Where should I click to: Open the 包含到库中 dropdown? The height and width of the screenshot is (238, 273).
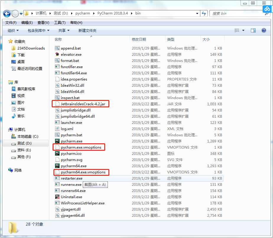tap(38, 31)
